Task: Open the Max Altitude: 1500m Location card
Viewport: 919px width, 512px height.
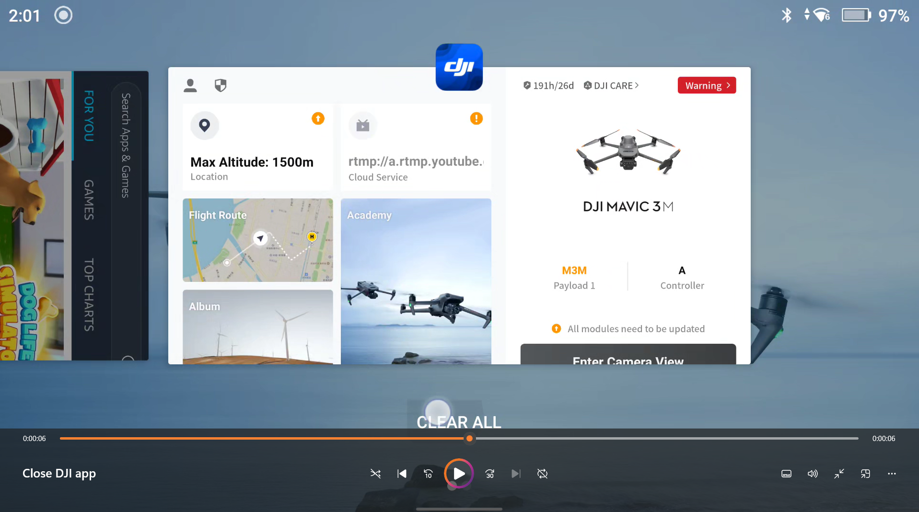Action: (258, 147)
